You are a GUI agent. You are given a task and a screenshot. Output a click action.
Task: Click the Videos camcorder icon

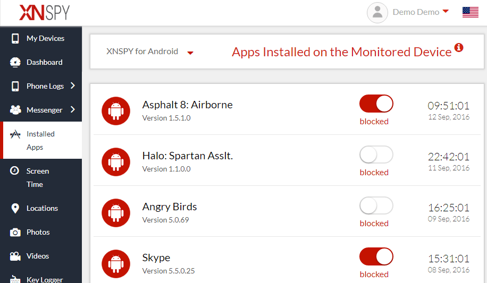(15, 256)
